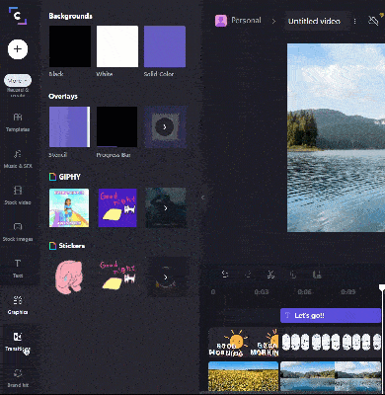The image size is (385, 395).
Task: Show more Stickers with the arrow
Action: click(x=166, y=277)
